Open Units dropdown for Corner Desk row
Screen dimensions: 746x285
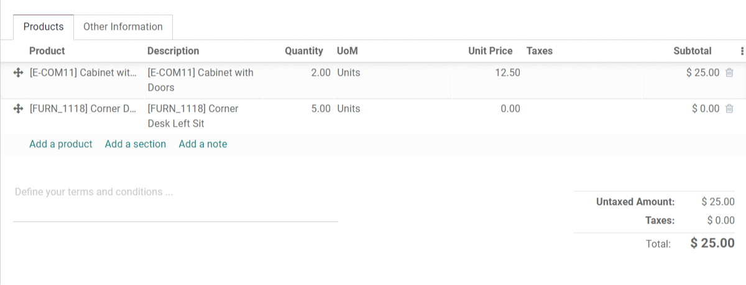[393, 109]
